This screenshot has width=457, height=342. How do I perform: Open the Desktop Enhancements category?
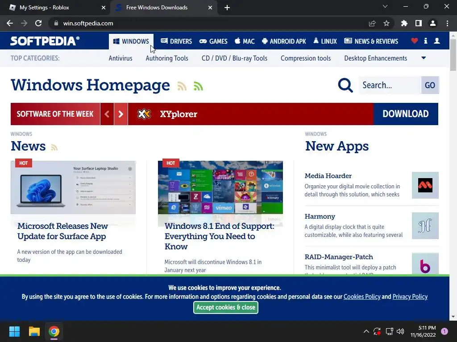[376, 58]
